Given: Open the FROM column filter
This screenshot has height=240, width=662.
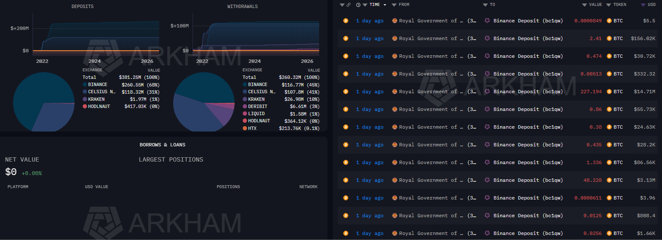Looking at the screenshot, I should coord(394,5).
